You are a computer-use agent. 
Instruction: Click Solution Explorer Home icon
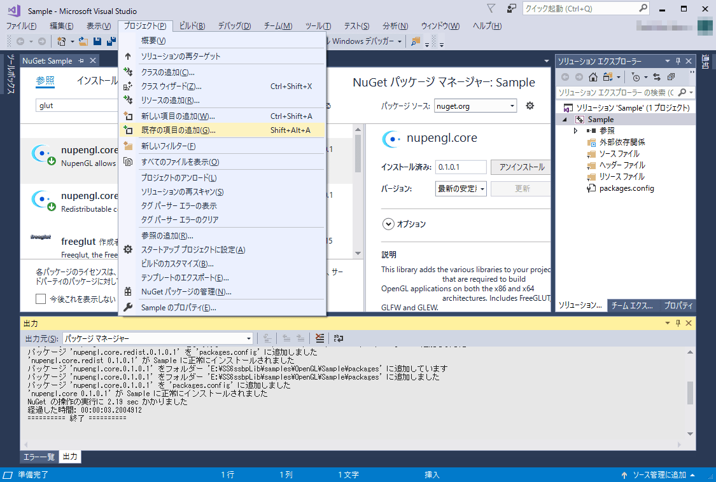pyautogui.click(x=593, y=77)
